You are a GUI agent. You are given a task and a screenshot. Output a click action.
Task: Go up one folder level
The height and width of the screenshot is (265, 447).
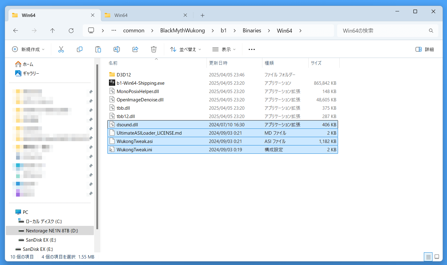[x=52, y=31]
